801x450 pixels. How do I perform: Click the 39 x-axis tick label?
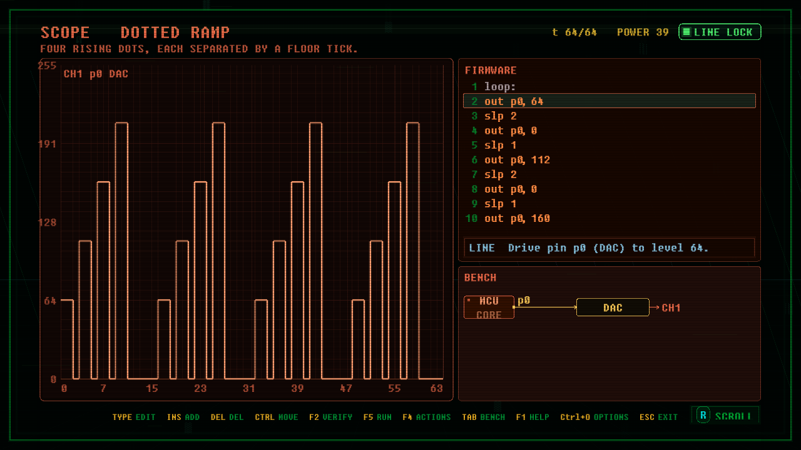297,389
